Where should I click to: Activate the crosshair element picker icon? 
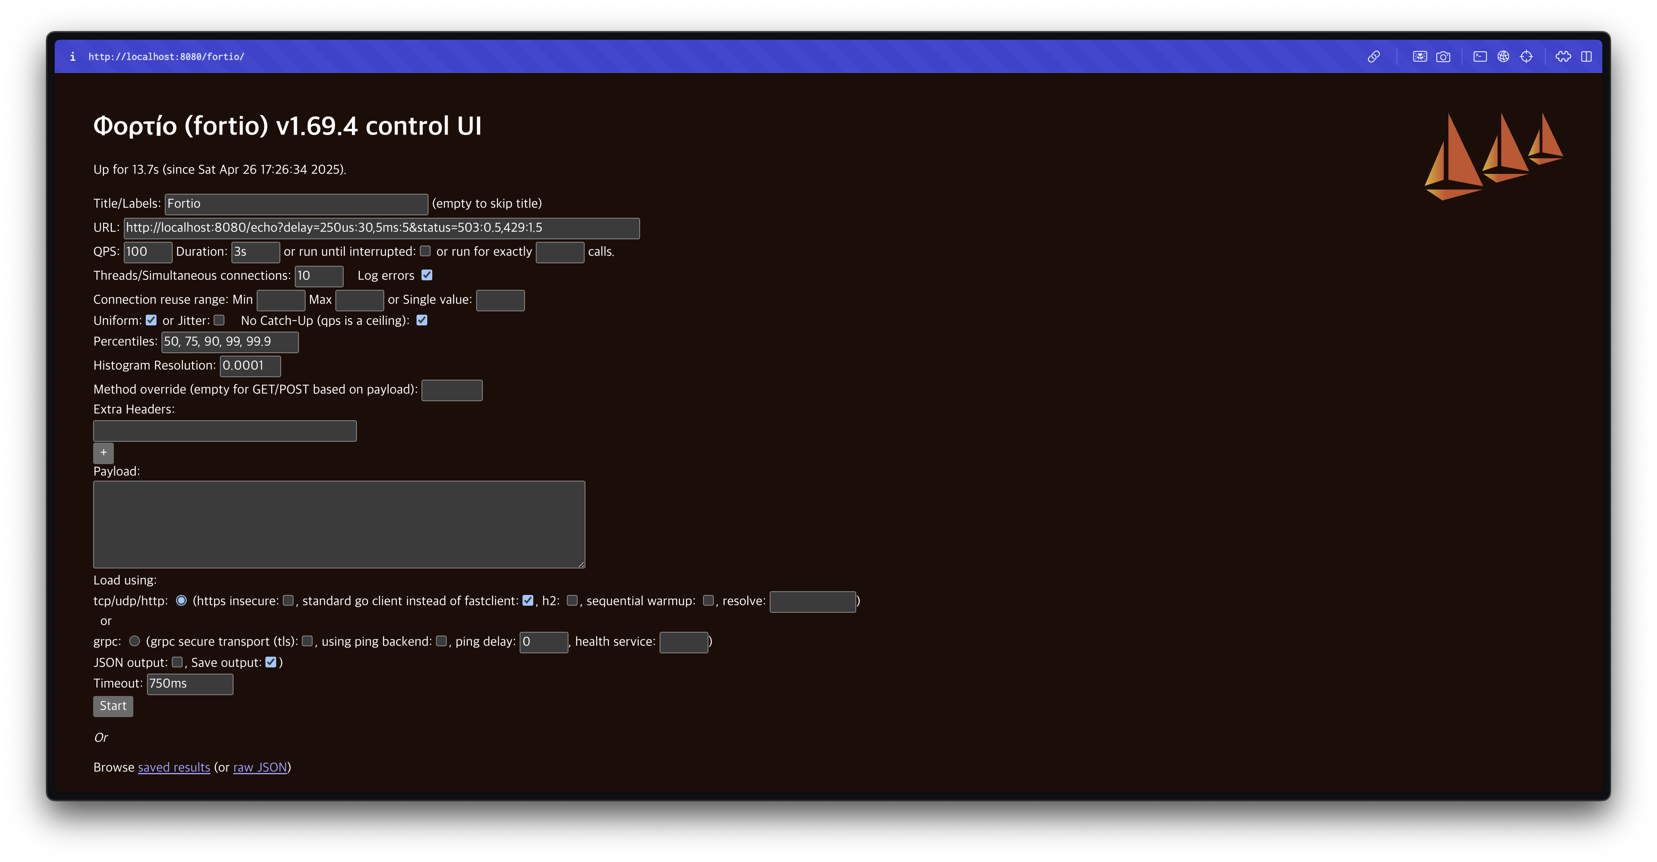1527,57
